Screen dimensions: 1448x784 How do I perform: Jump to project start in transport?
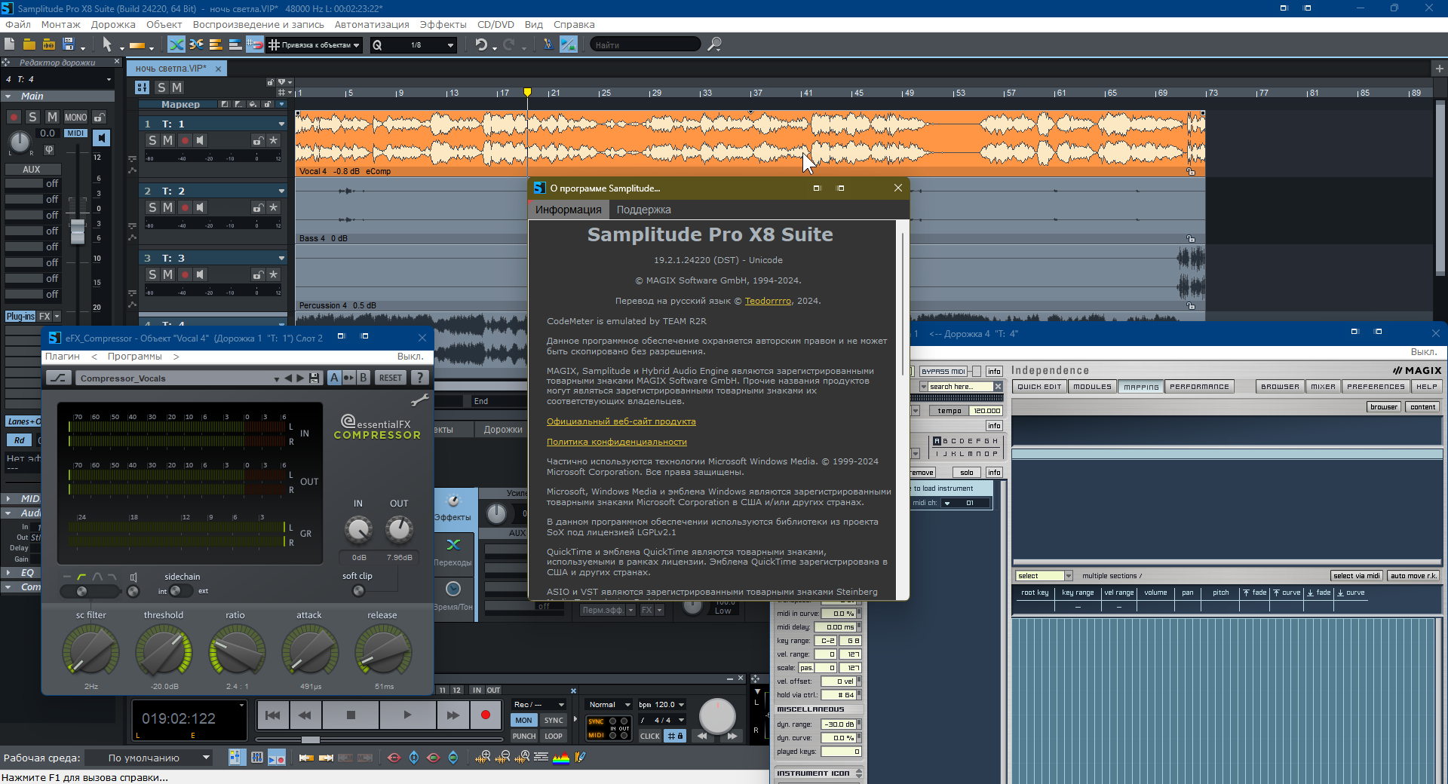coord(273,715)
